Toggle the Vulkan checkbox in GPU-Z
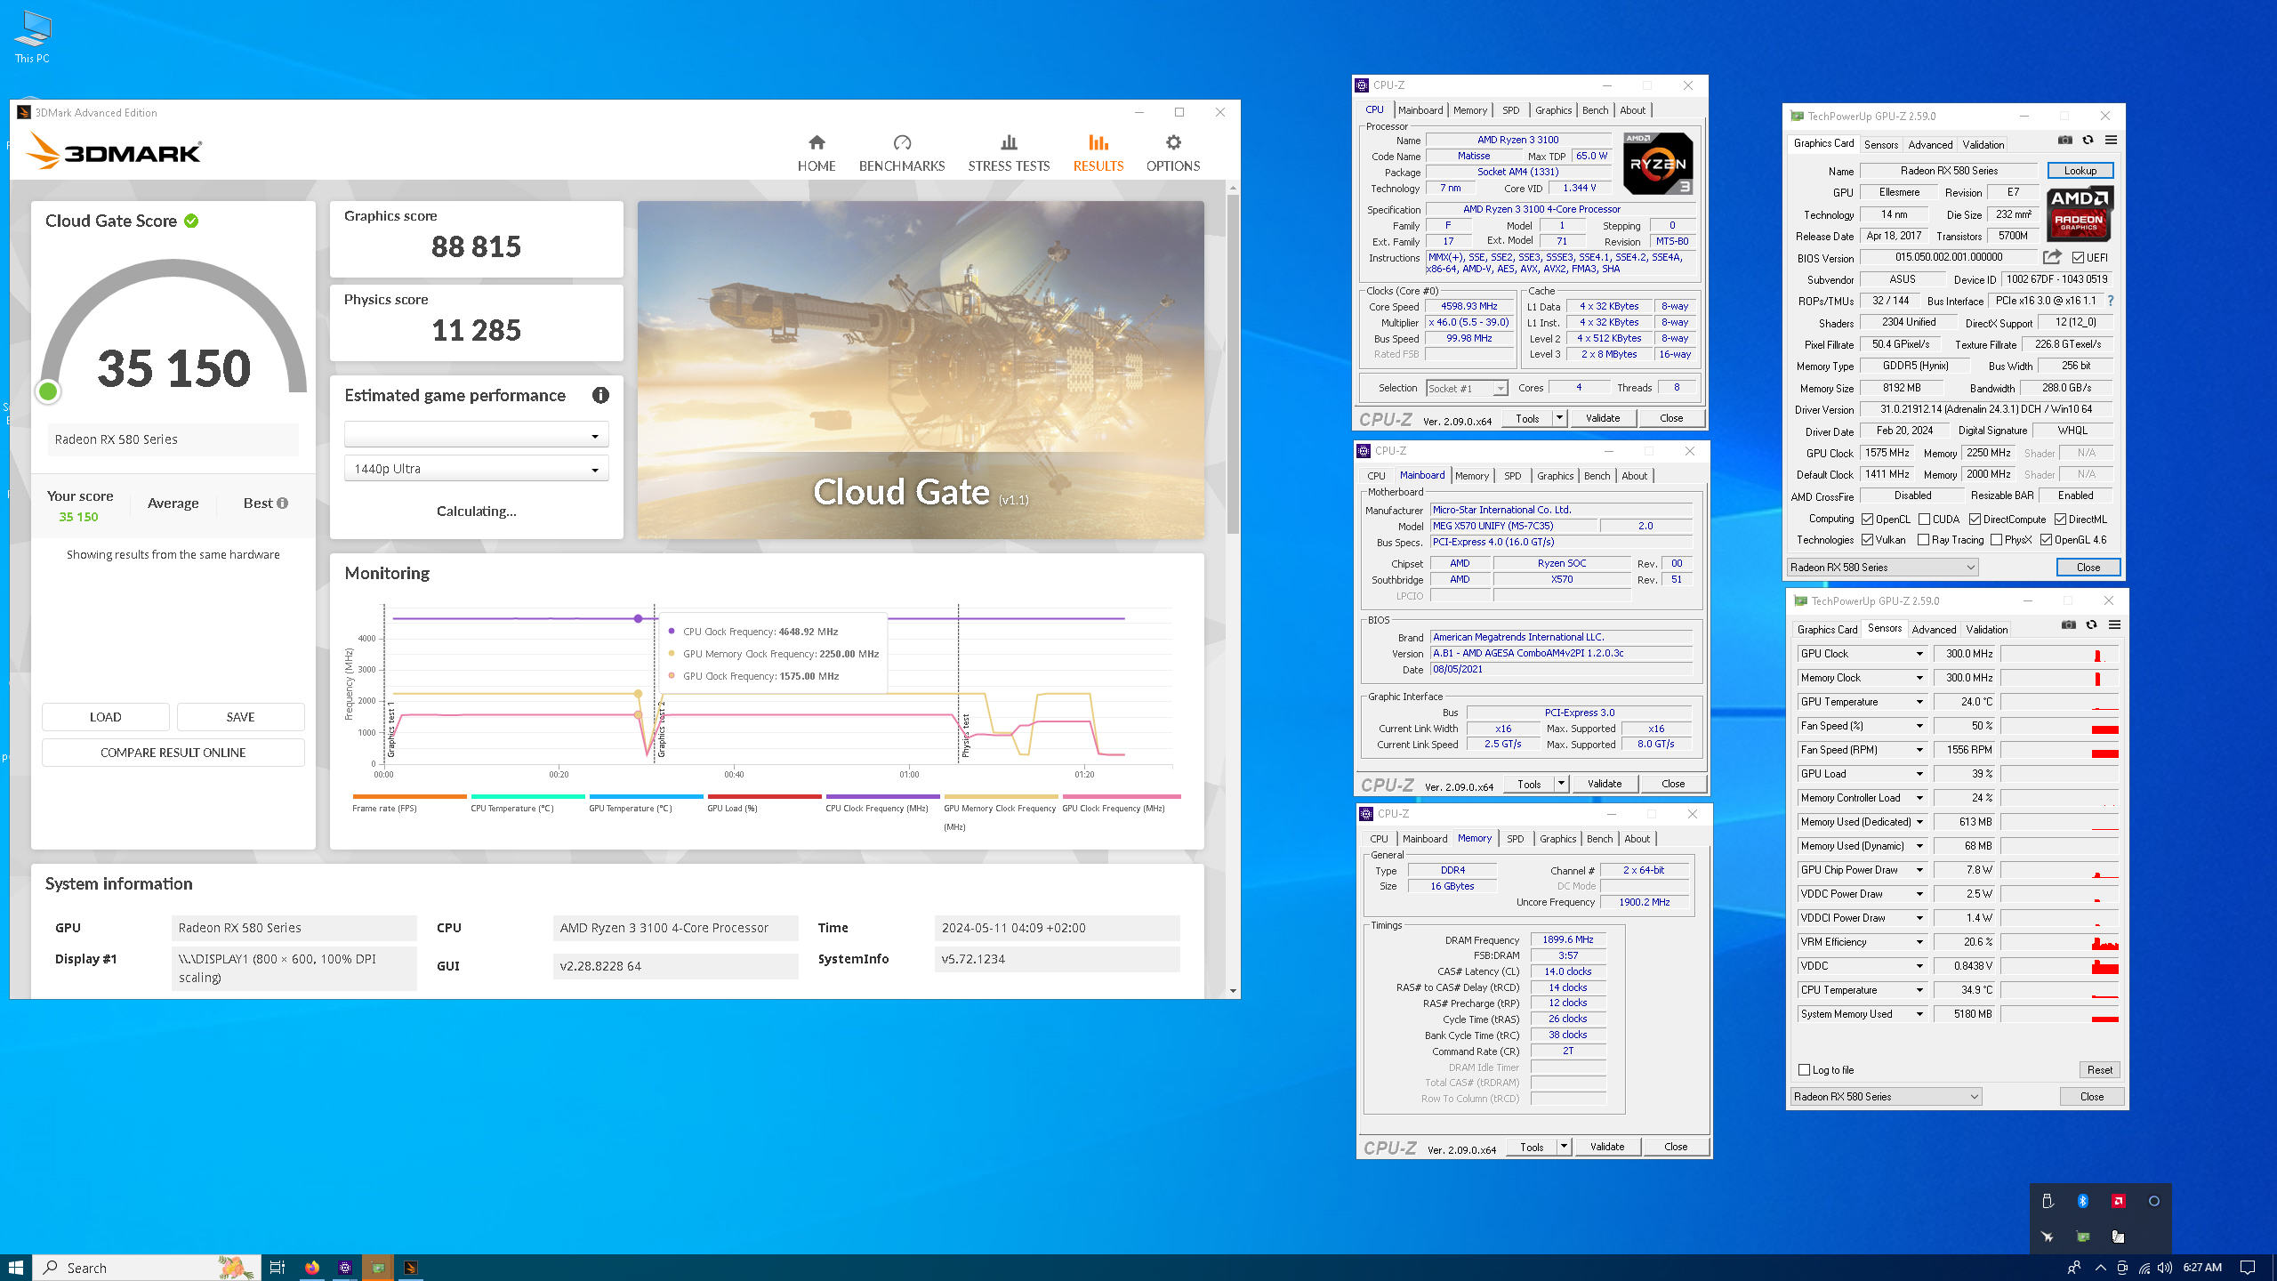 click(1867, 540)
